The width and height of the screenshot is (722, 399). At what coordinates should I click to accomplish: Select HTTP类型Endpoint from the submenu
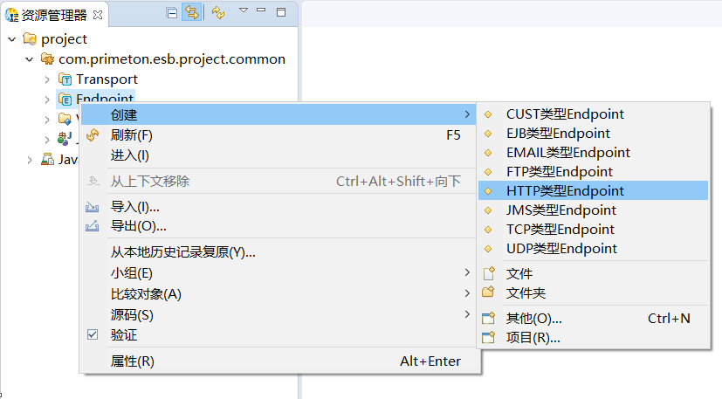tap(565, 190)
